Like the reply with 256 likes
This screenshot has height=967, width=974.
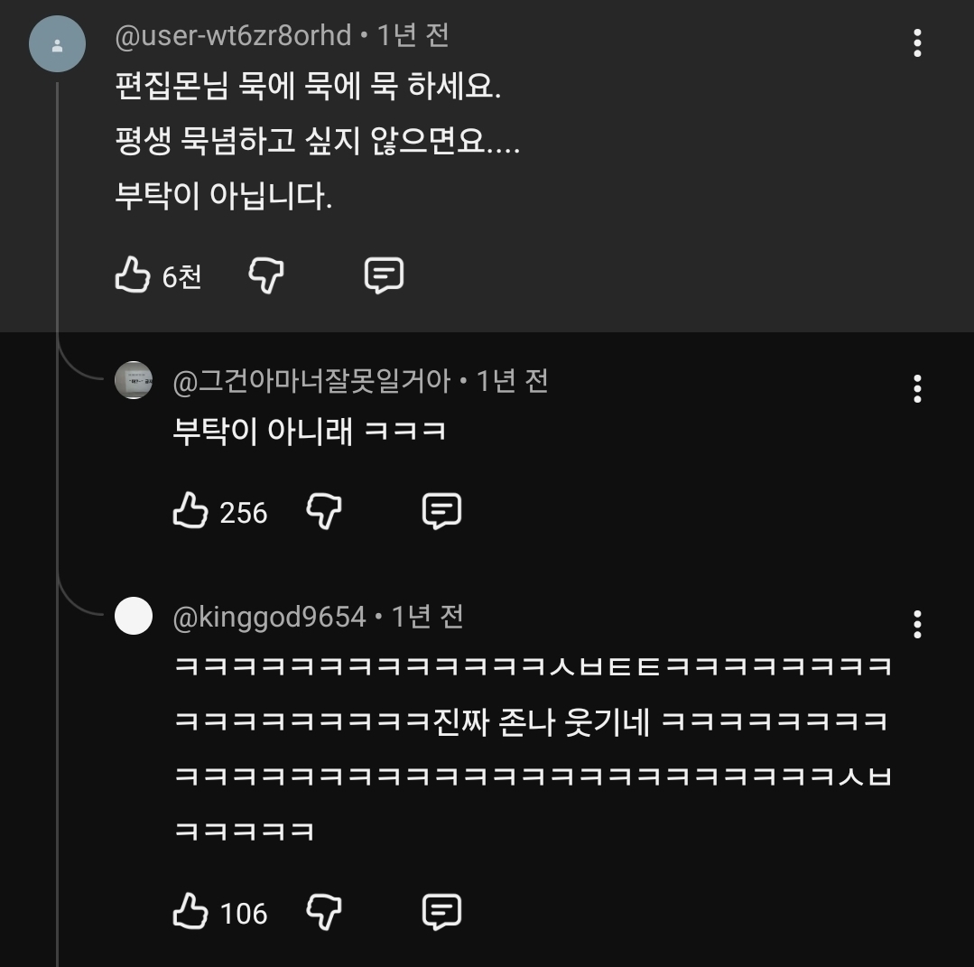coord(190,511)
